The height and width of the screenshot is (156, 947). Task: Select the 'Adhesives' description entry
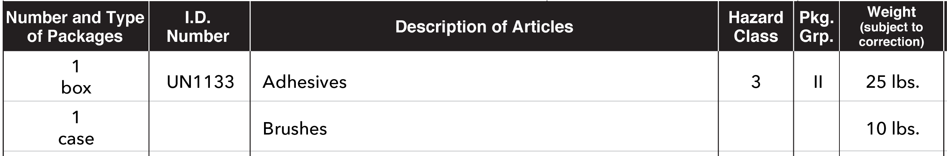(x=305, y=82)
